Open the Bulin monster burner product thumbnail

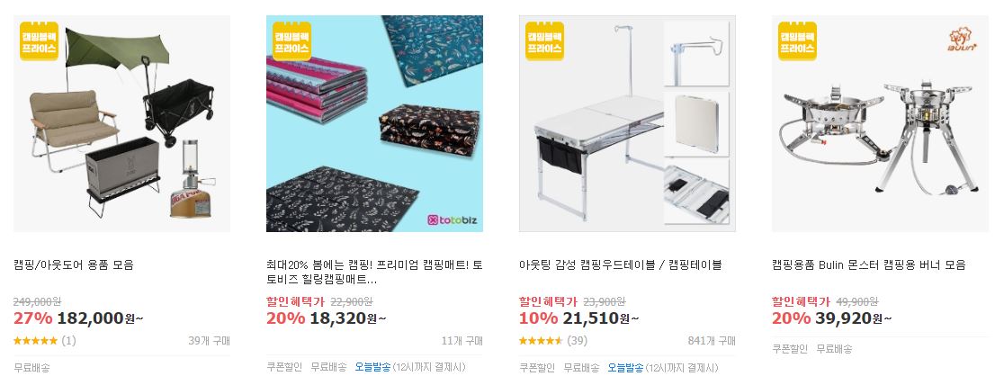pos(880,123)
